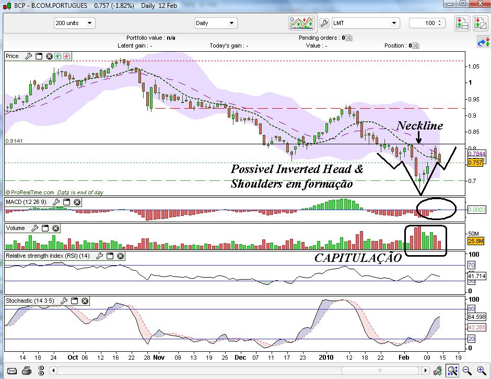Open the Daily timeframe dropdown

tap(216, 23)
